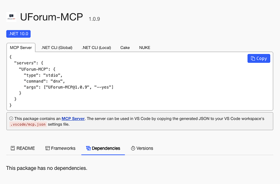Click the info circle icon in the notice

coord(11,119)
